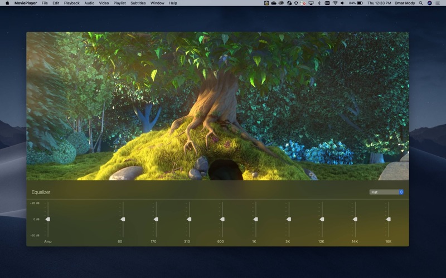Open the Subtitles menu
Image resolution: width=446 pixels, height=278 pixels.
pyautogui.click(x=138, y=3)
